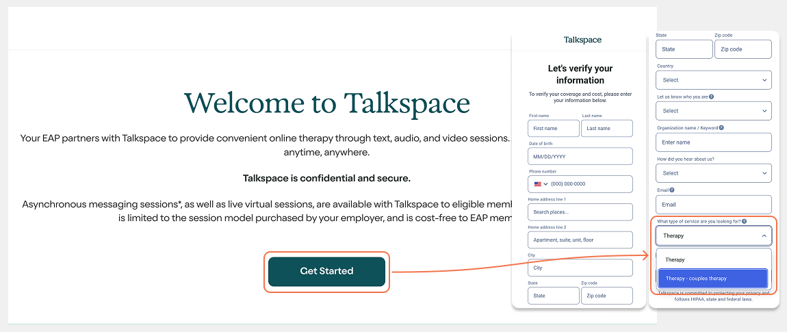
Task: Expand the 'Let us know who you are' dropdown
Action: coord(713,111)
